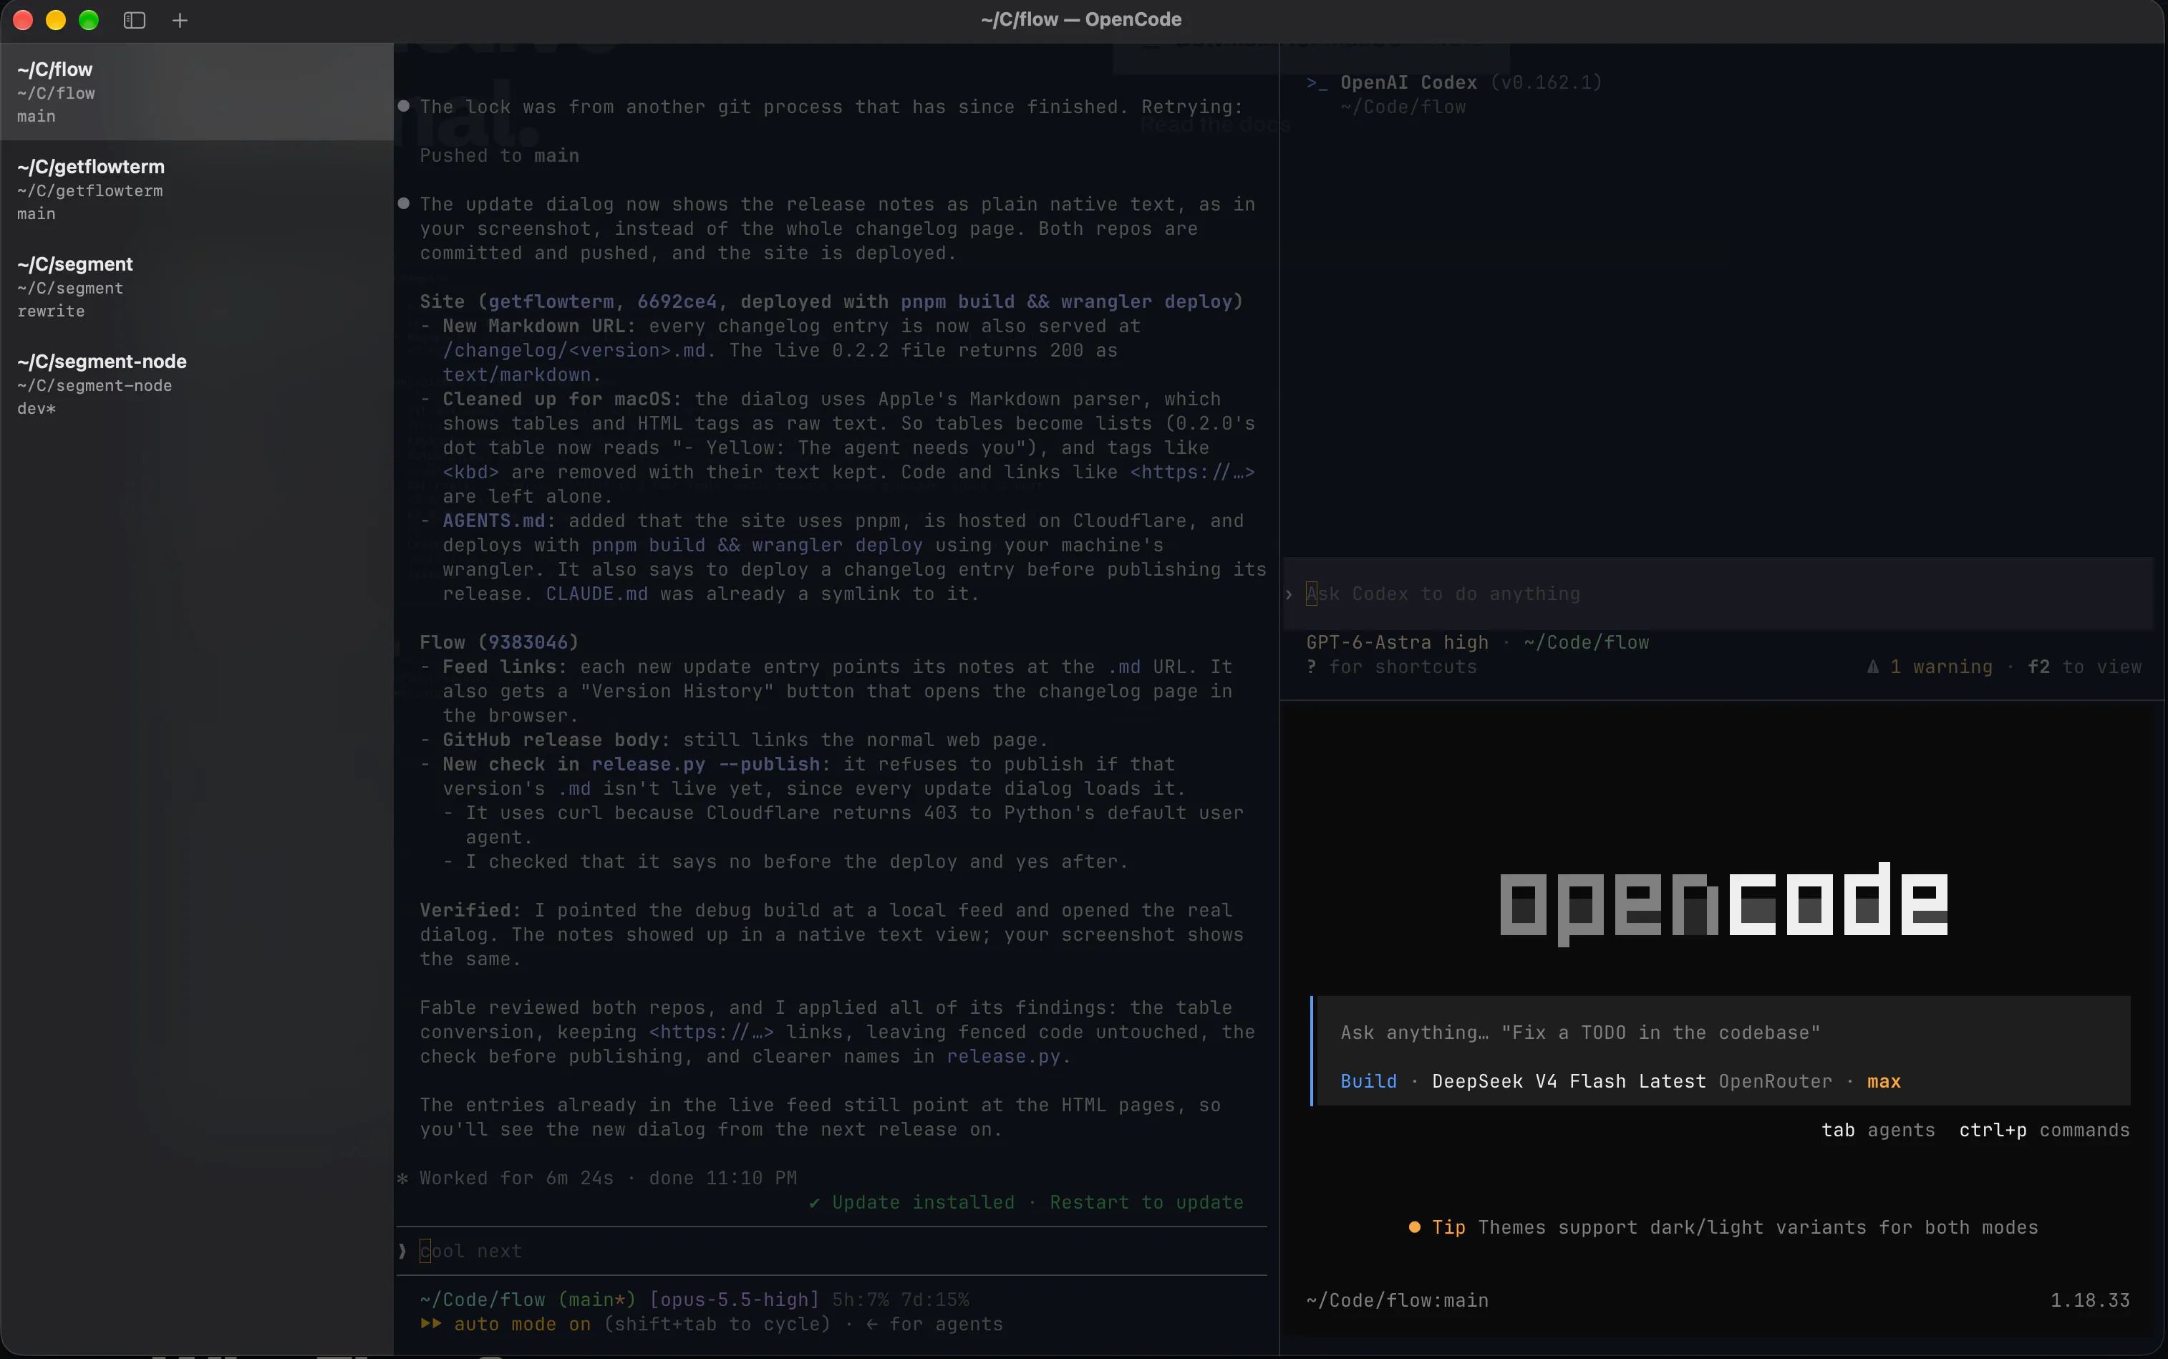The height and width of the screenshot is (1359, 2168).
Task: Click 'AGENTS.md' in the summary list
Action: [493, 521]
